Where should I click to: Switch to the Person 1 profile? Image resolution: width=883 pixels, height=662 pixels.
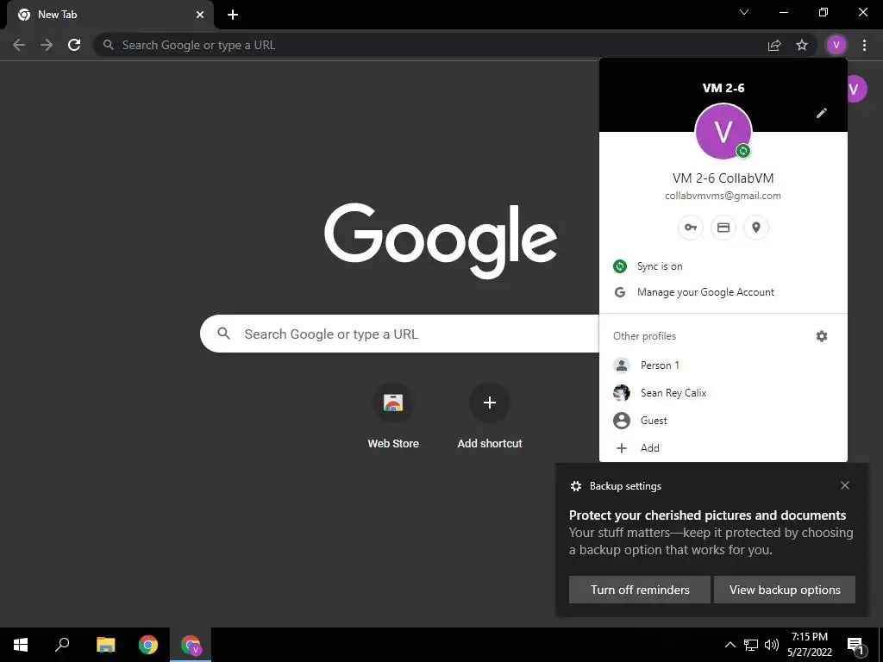[x=723, y=365]
